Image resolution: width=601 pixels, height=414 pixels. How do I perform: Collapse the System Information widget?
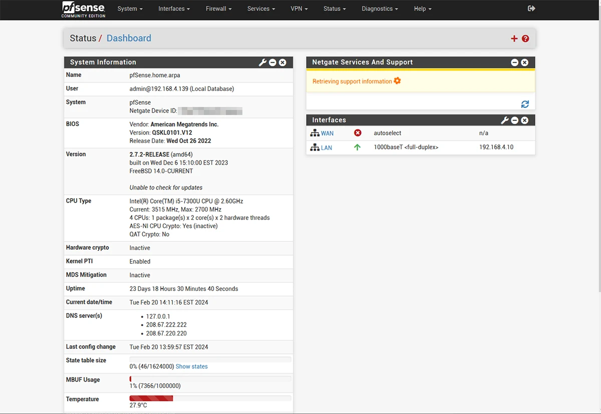tap(272, 62)
